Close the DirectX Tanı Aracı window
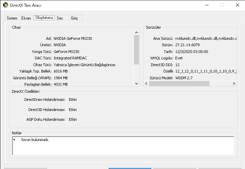The image size is (245, 169). point(237,5)
